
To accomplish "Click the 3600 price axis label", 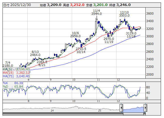I will point(150,14).
